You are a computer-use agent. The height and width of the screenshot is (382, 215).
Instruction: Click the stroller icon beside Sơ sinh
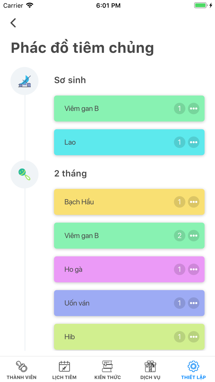[x=24, y=81]
